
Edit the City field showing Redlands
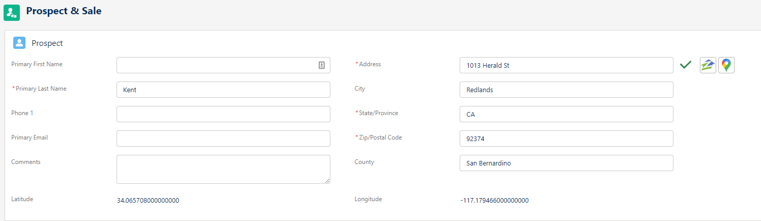coord(567,90)
